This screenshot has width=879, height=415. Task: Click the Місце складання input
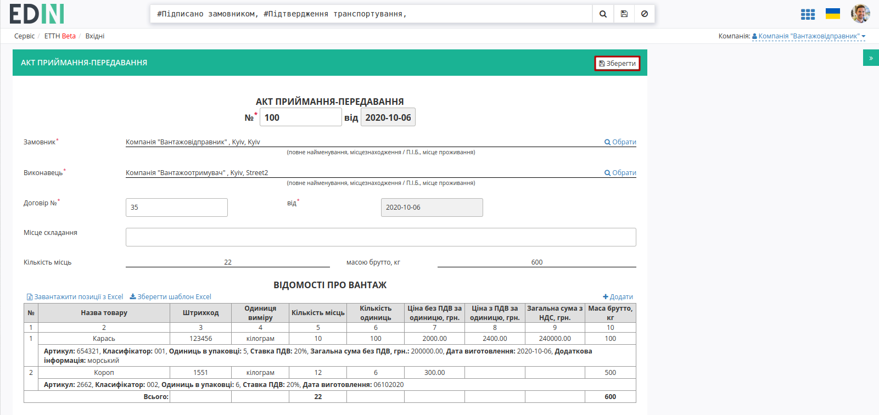[x=381, y=237]
